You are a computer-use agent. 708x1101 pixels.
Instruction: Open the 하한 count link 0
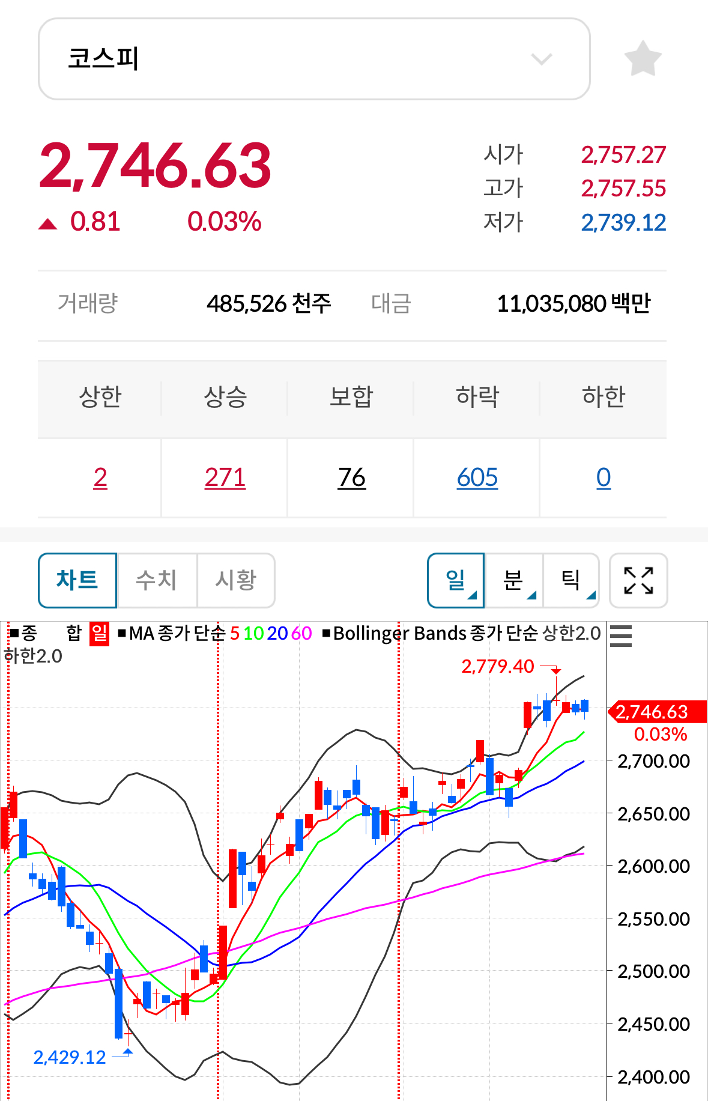click(x=604, y=478)
